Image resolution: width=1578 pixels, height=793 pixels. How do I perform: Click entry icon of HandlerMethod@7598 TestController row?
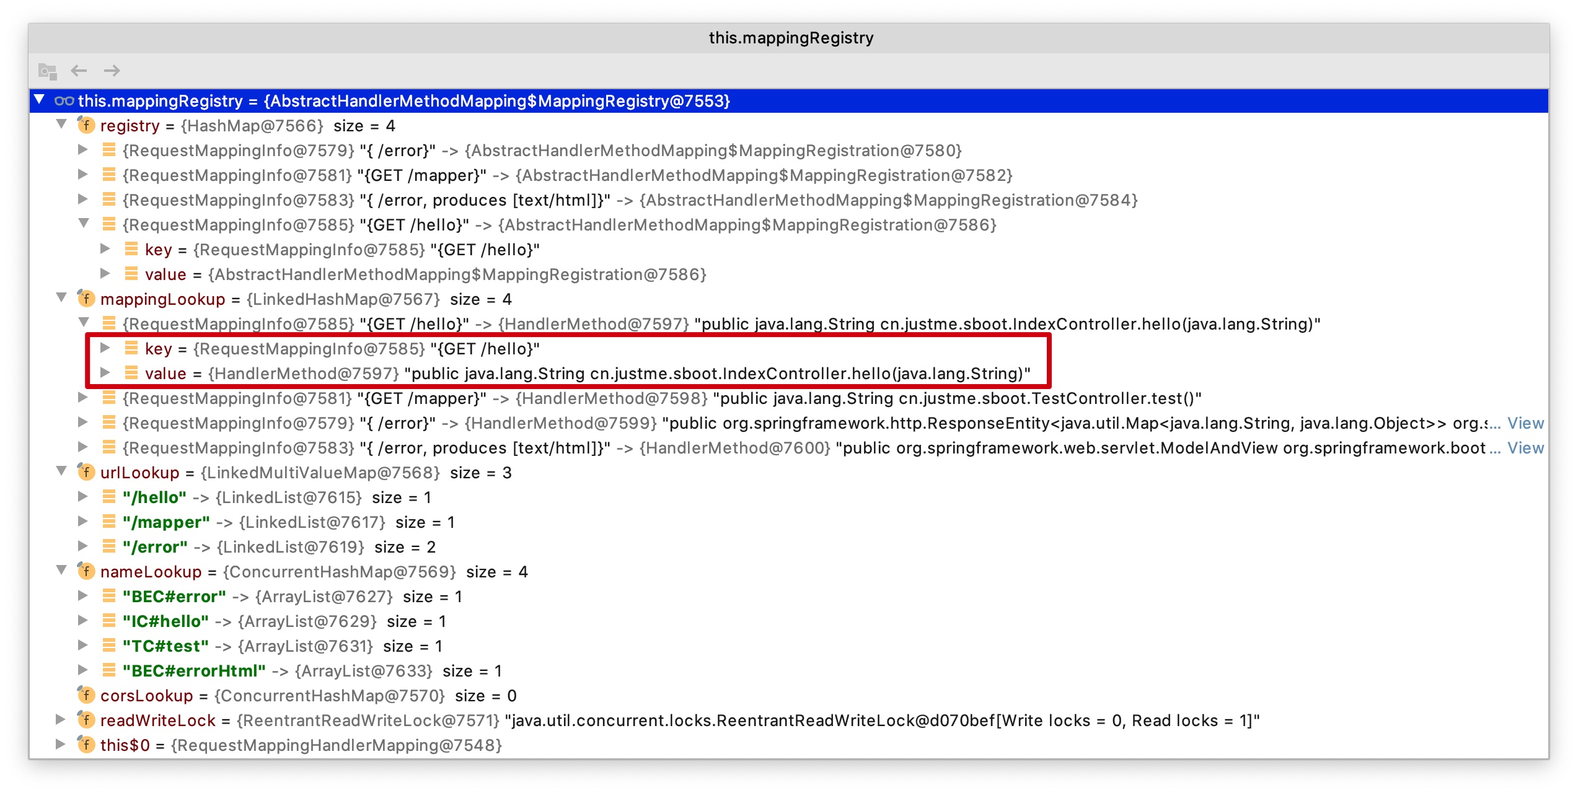point(109,397)
